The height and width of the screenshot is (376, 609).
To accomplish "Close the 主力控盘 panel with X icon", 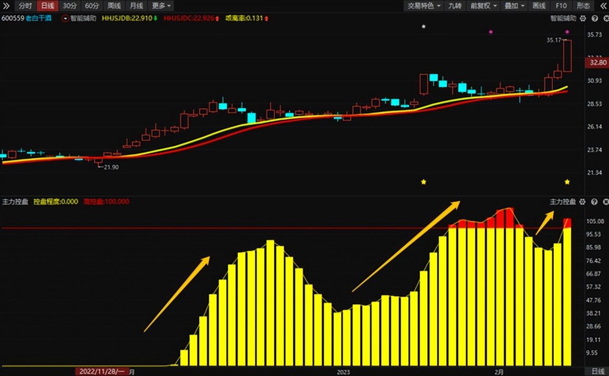I will click(x=604, y=202).
